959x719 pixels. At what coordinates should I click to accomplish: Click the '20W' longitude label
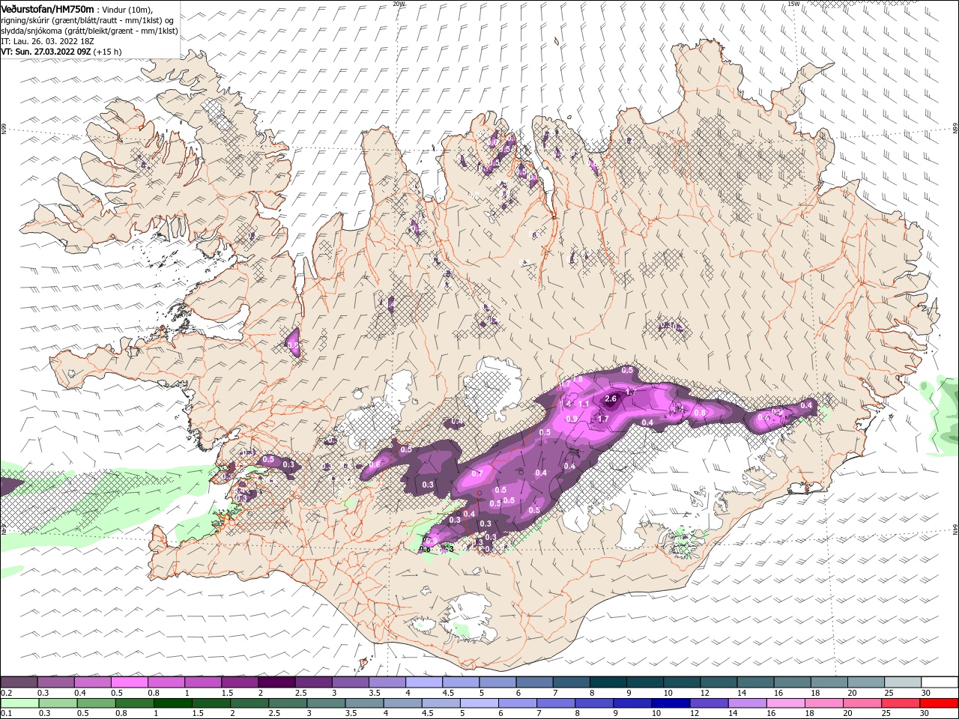(x=399, y=4)
